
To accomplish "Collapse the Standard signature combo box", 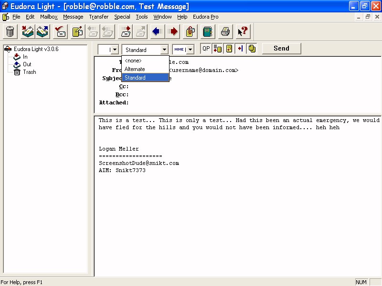I will 164,50.
